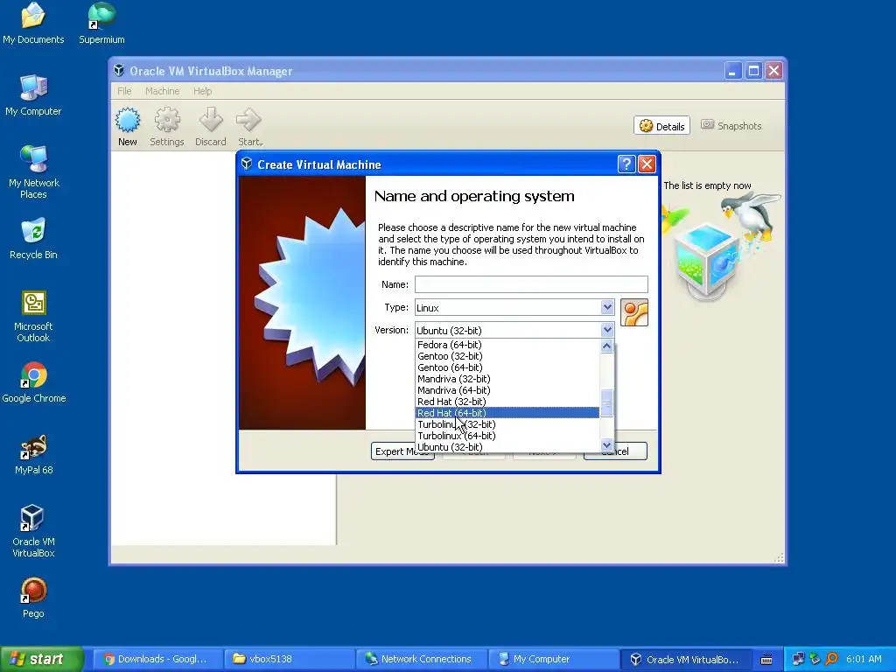Click inside the Name text field
This screenshot has width=896, height=672.
pos(531,284)
